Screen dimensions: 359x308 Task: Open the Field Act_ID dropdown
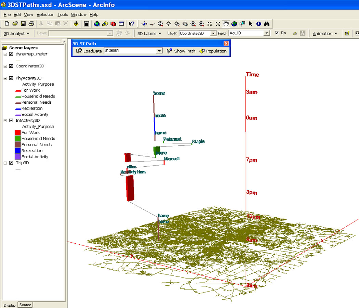[x=267, y=33]
